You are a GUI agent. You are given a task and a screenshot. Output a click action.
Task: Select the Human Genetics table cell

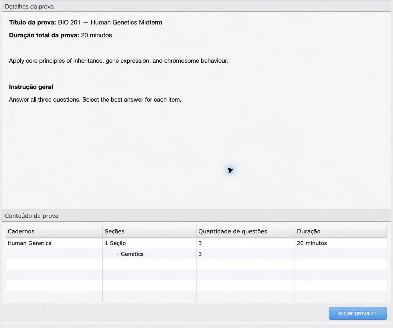54,243
